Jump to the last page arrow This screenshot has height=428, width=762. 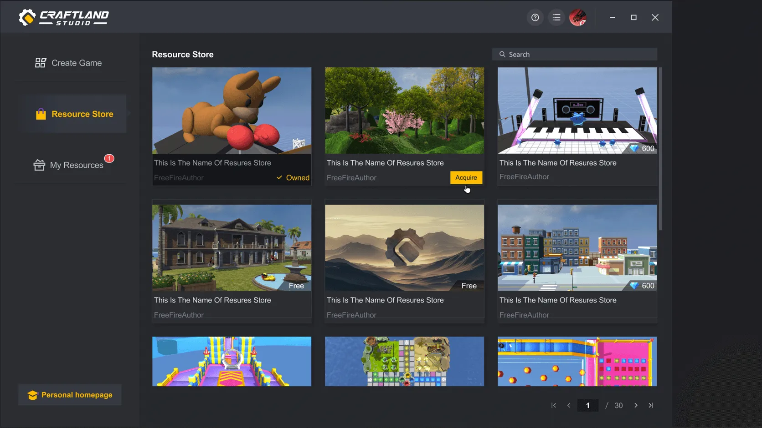[x=651, y=405]
